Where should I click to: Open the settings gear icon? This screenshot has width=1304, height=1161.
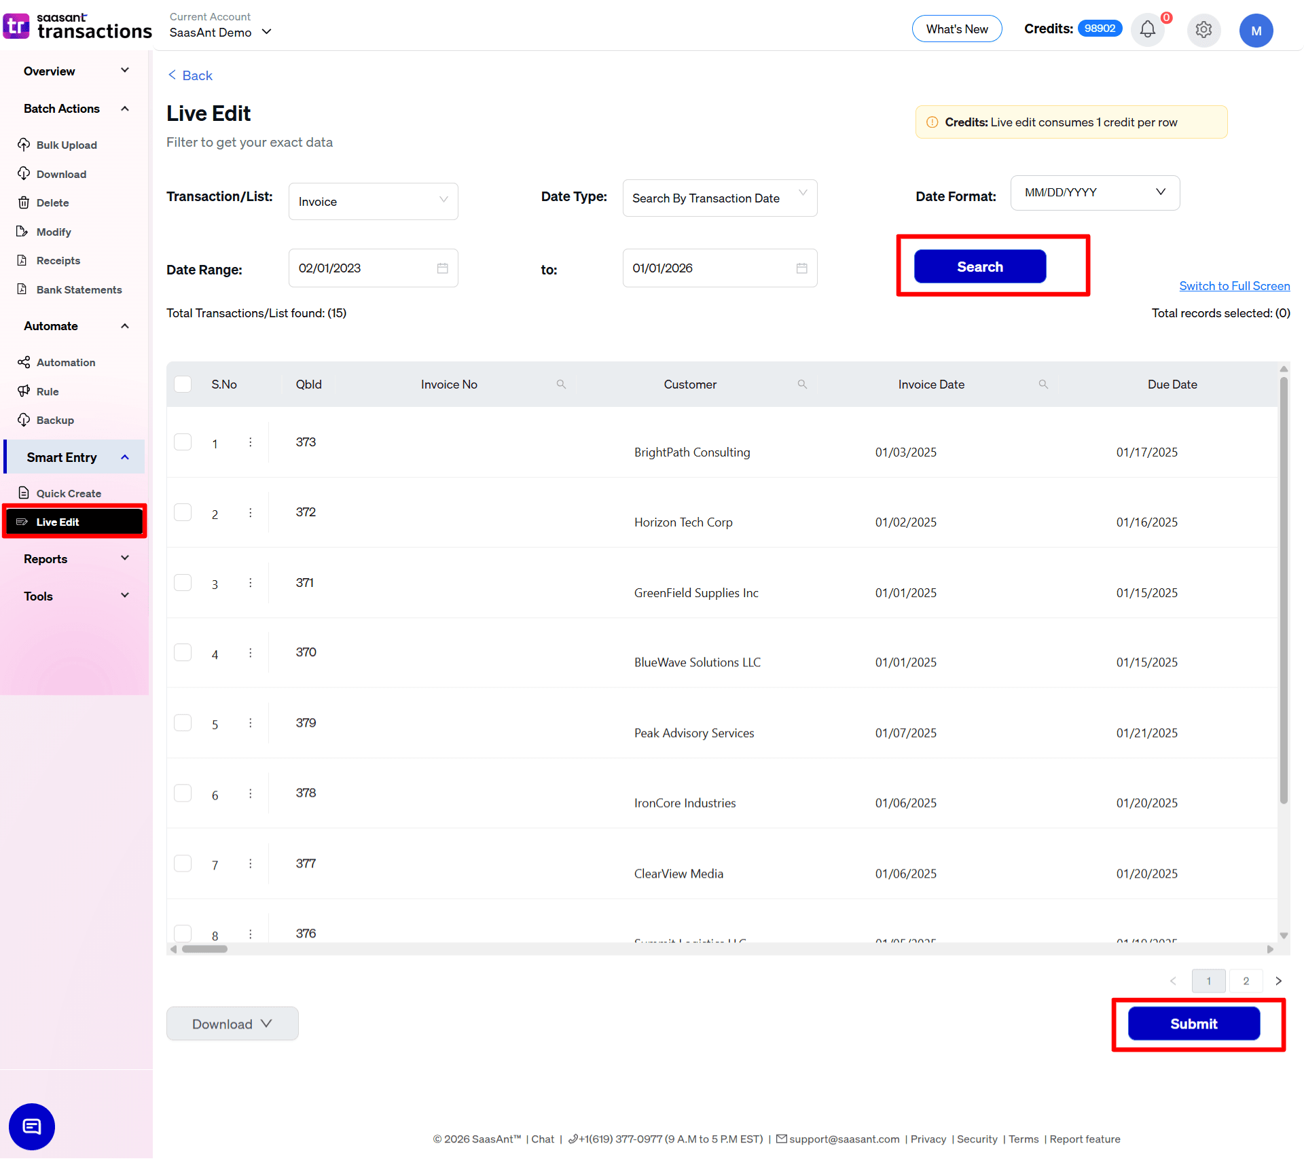[1203, 30]
